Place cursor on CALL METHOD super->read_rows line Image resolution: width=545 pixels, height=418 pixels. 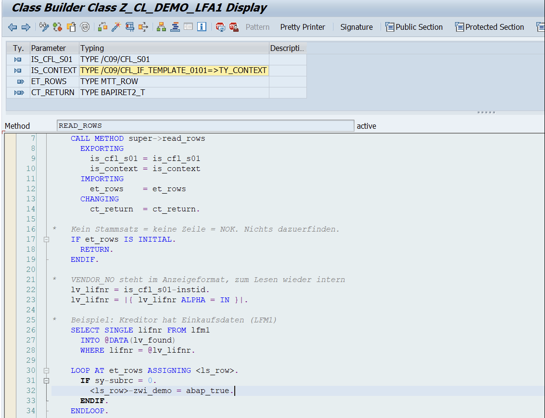click(138, 138)
